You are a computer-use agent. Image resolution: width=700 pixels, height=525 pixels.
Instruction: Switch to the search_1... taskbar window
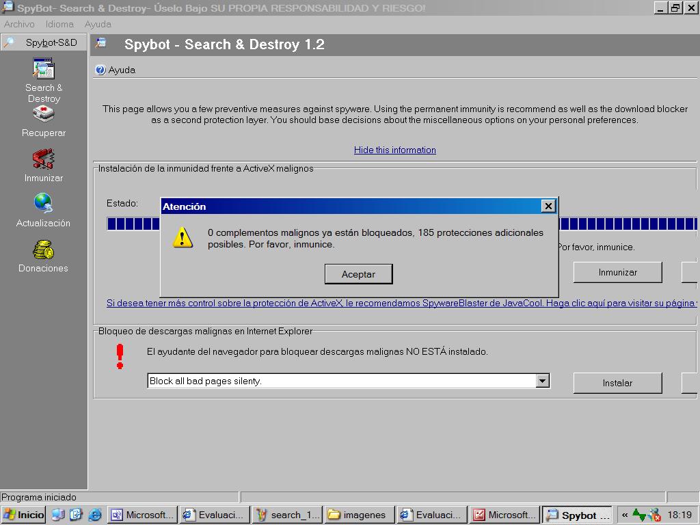[288, 515]
